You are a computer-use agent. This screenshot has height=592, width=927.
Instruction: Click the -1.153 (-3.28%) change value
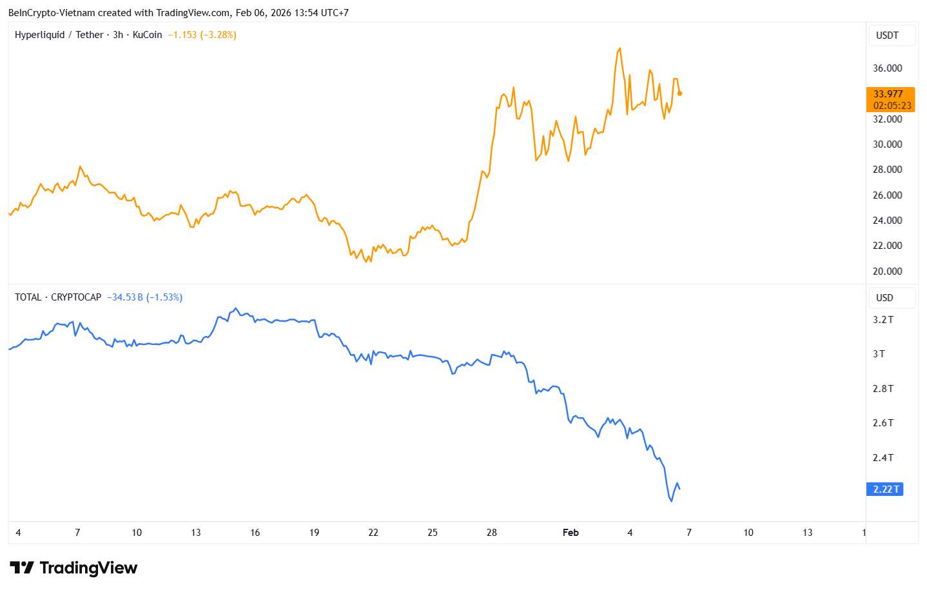tap(202, 35)
